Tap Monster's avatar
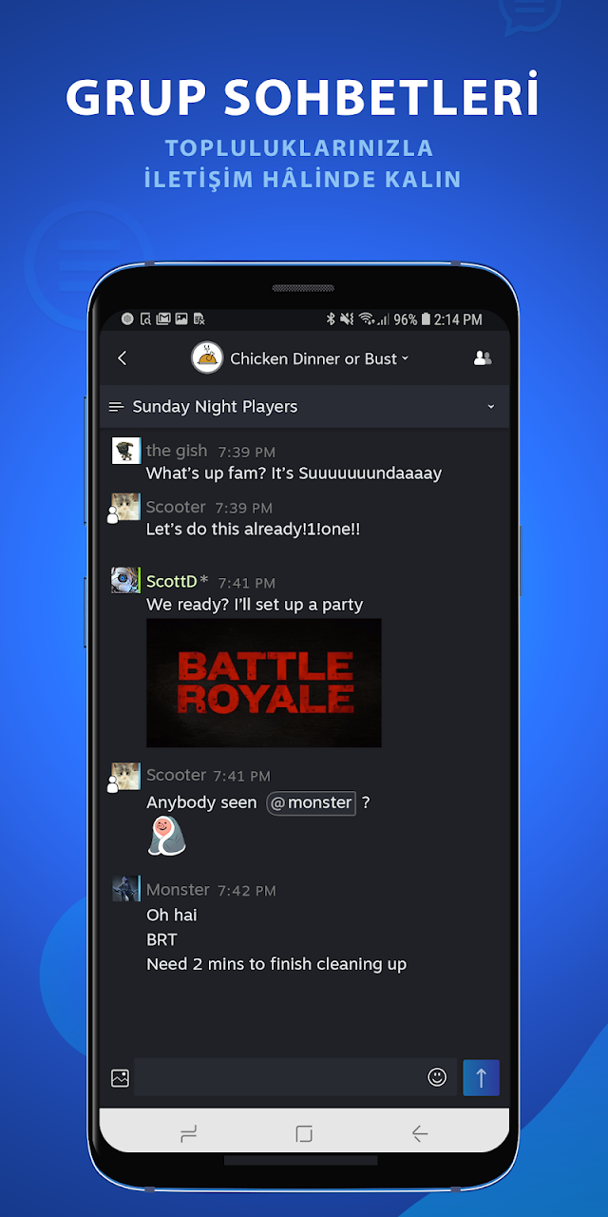The image size is (608, 1217). (x=126, y=889)
